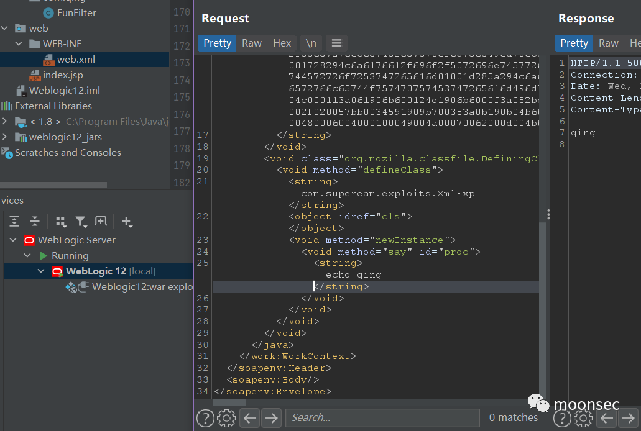Expand the 1.8 JDK library node
Screen dimensions: 641x431
click(x=4, y=121)
